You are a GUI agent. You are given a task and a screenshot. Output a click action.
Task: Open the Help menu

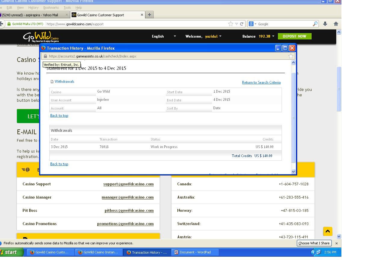79,8
